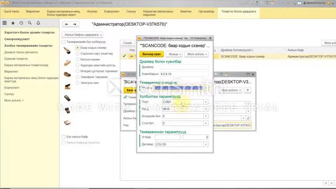Image resolution: width=336 pixels, height=189 pixels.
Task: Open the Маркетинг section
Action: (33, 12)
